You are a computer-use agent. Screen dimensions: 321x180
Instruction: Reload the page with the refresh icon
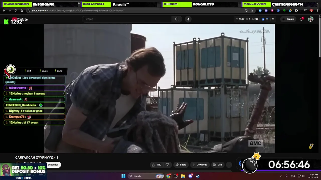(x=16, y=10)
